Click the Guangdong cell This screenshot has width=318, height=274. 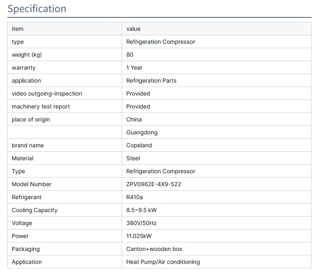click(x=142, y=132)
